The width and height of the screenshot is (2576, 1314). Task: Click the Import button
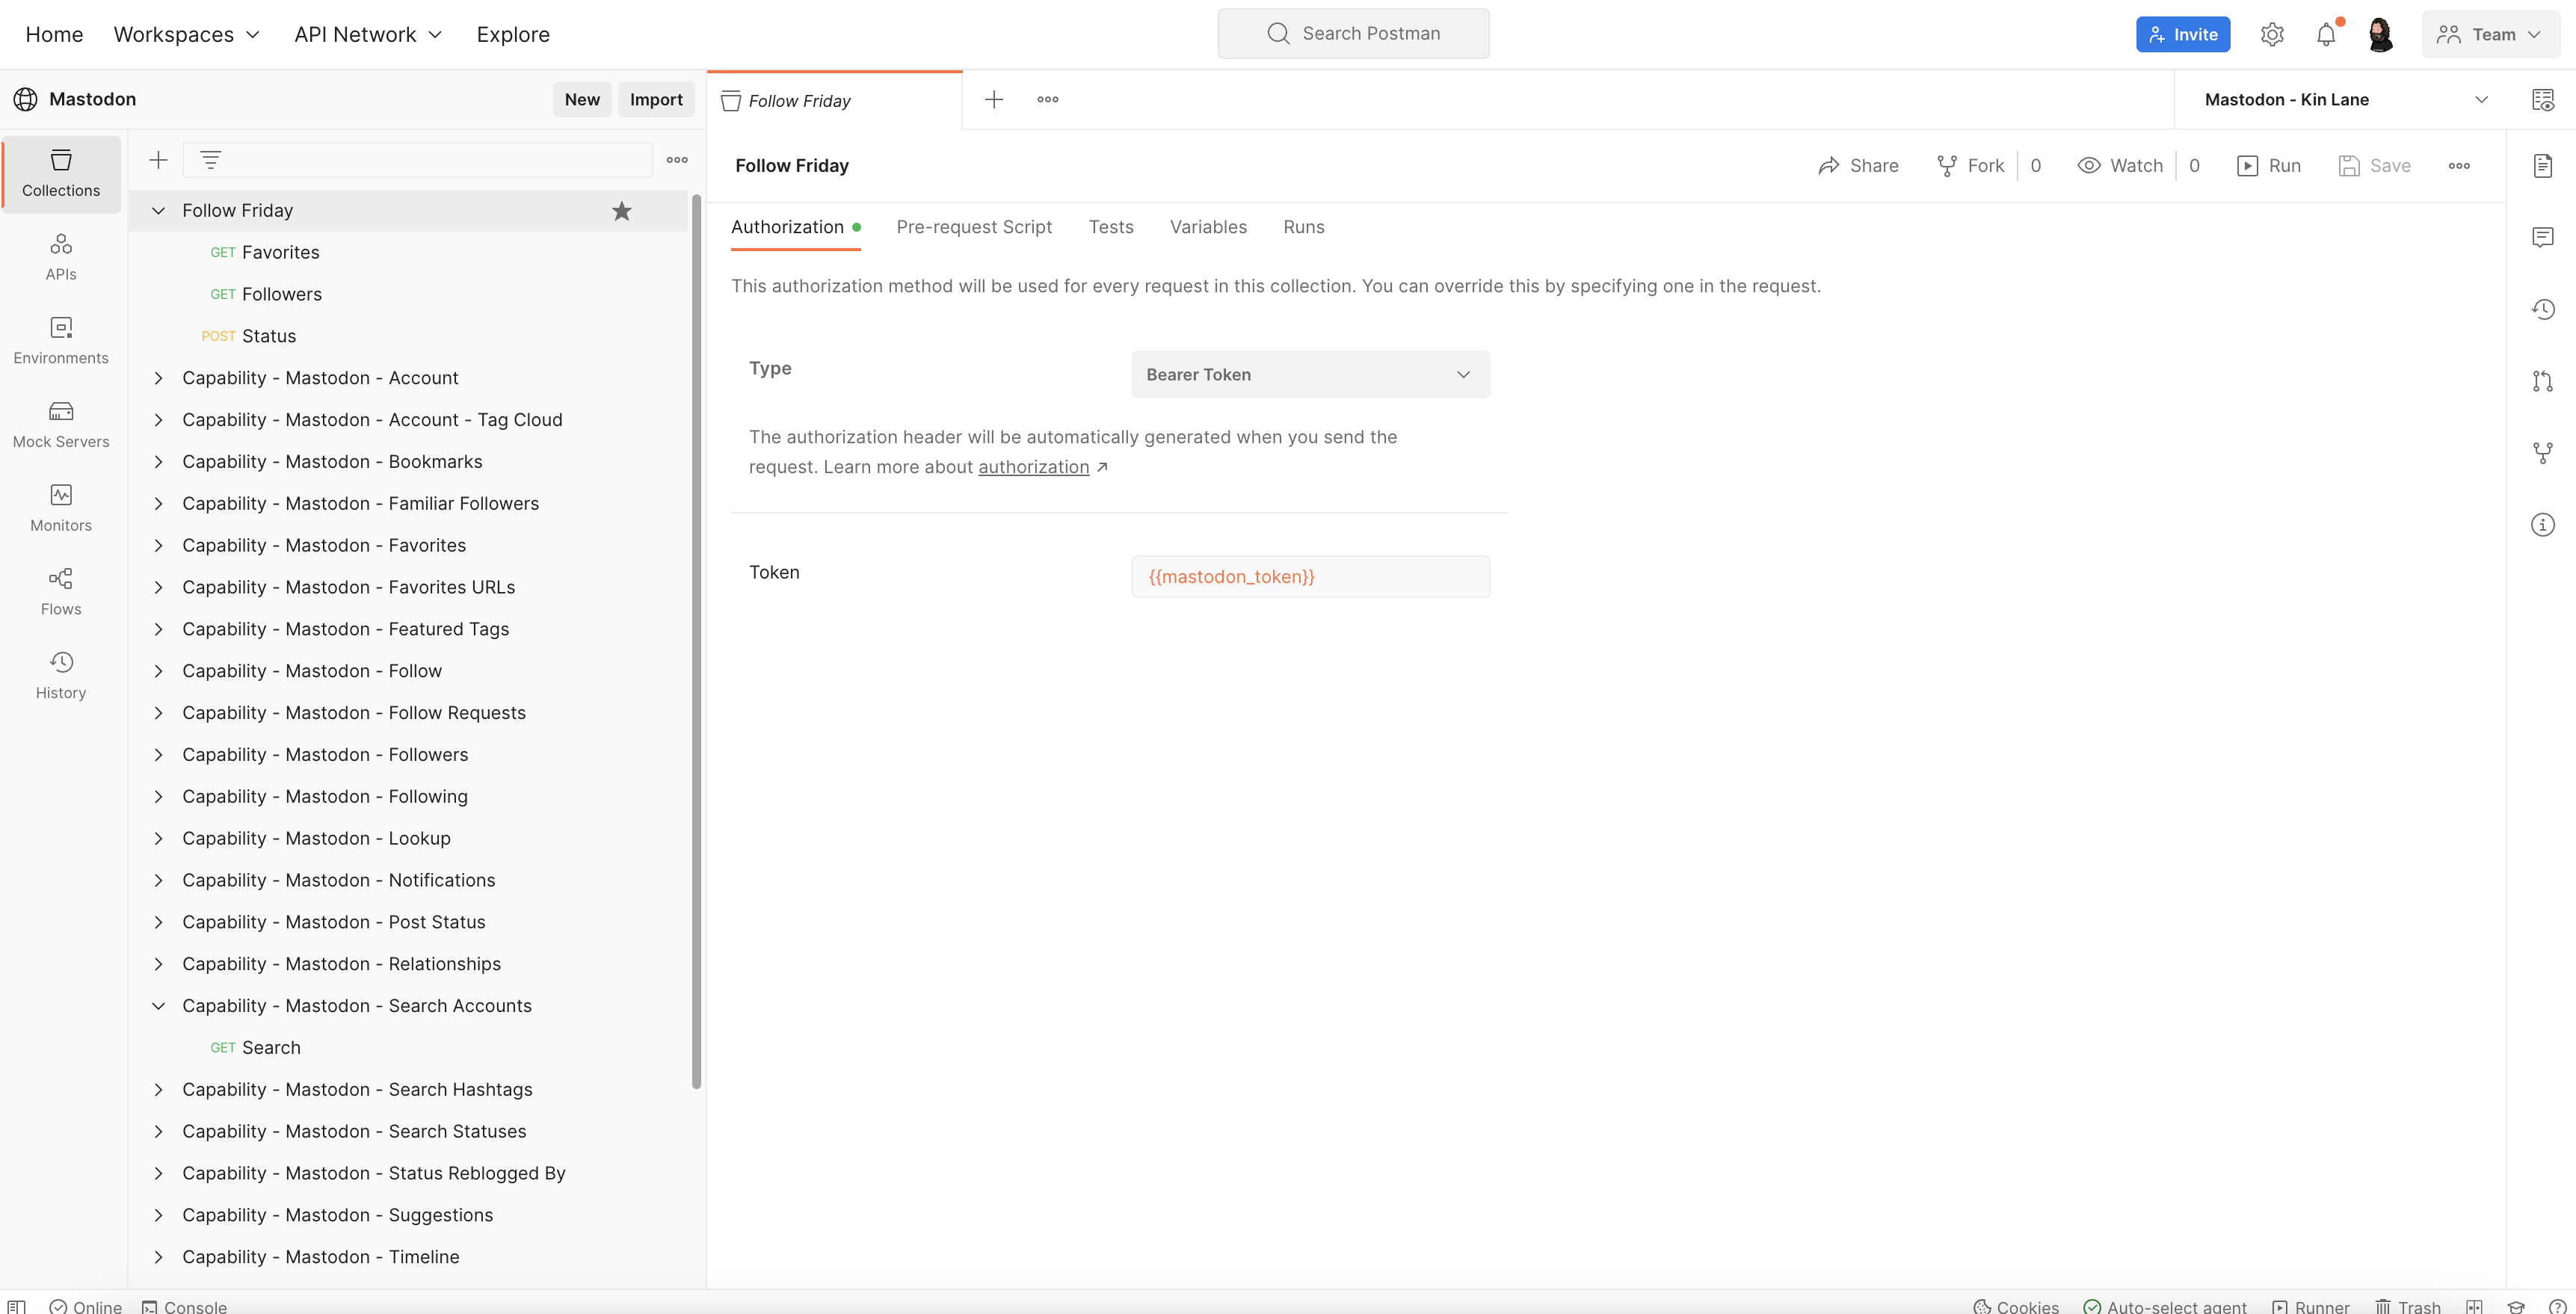click(x=656, y=99)
